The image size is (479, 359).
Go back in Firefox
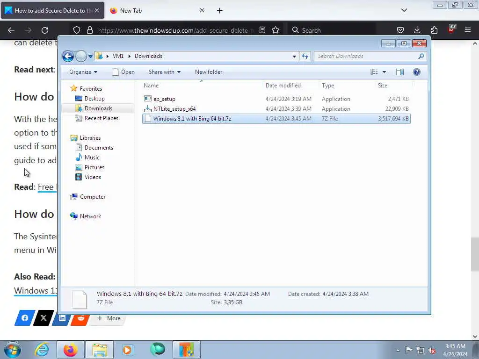coord(11,30)
